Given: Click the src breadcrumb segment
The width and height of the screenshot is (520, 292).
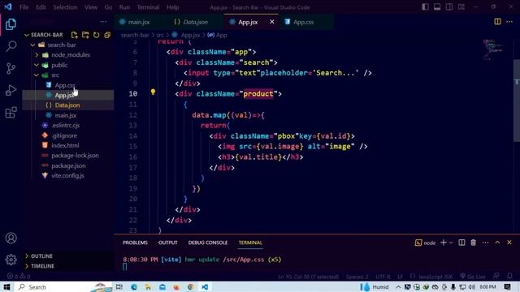Looking at the screenshot, I should pos(160,35).
